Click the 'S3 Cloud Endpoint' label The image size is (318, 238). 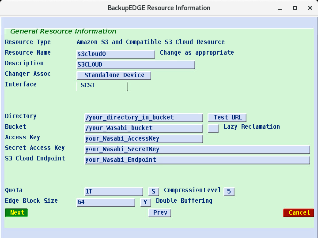[x=35, y=158]
